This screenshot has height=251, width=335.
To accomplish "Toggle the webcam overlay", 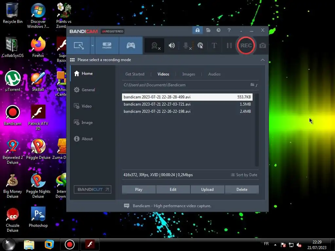I will click(x=155, y=45).
